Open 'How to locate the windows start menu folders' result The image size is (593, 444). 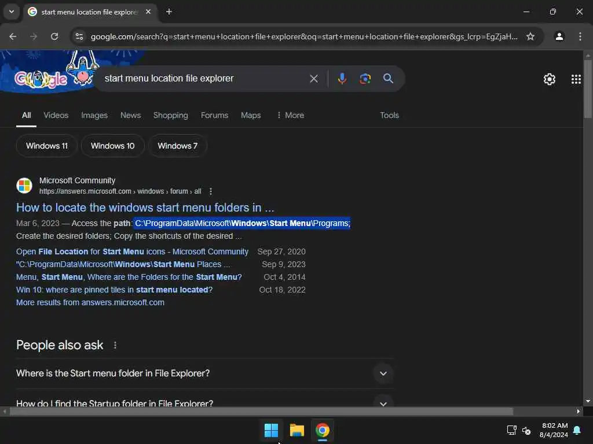pos(145,208)
